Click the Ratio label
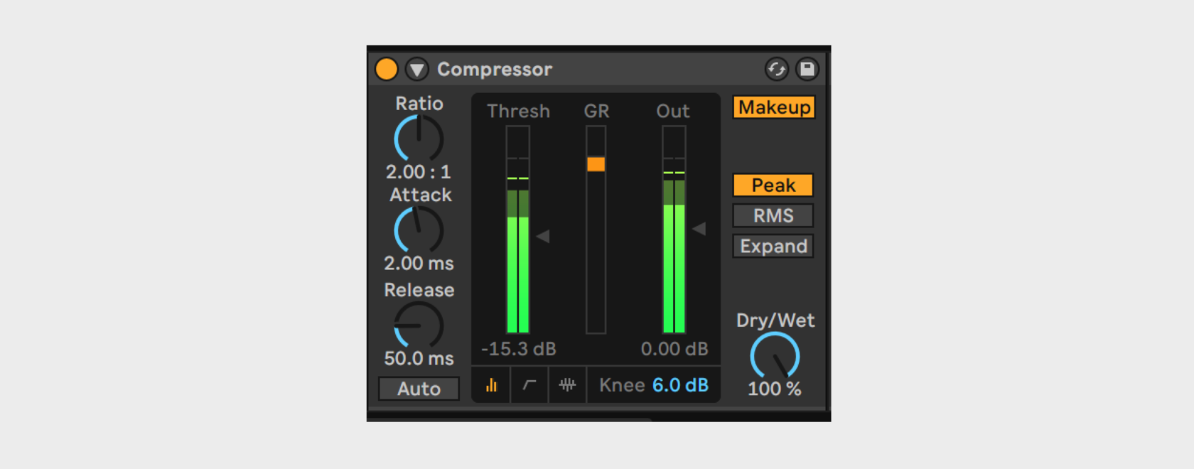The width and height of the screenshot is (1194, 469). tap(419, 104)
